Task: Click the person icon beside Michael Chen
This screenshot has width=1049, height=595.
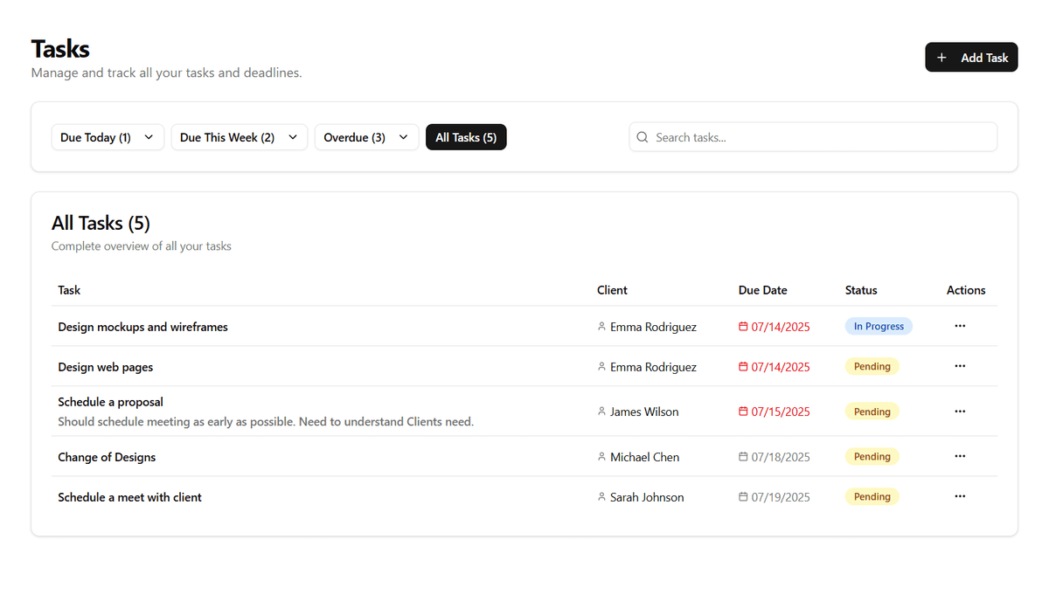Action: [601, 456]
